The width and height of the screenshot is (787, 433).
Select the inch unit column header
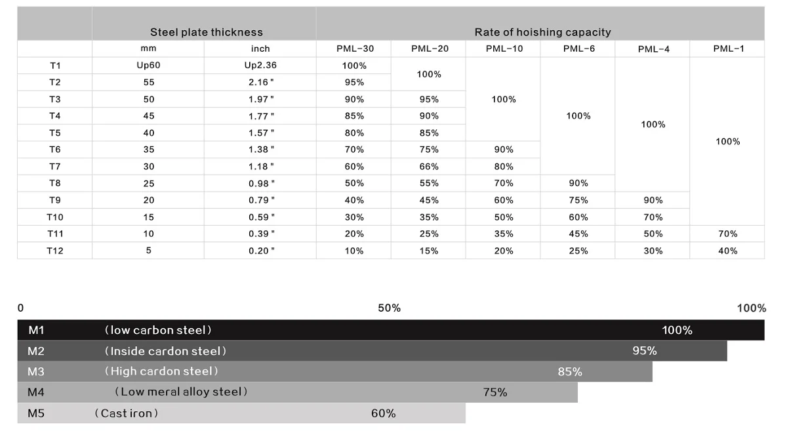coord(260,49)
